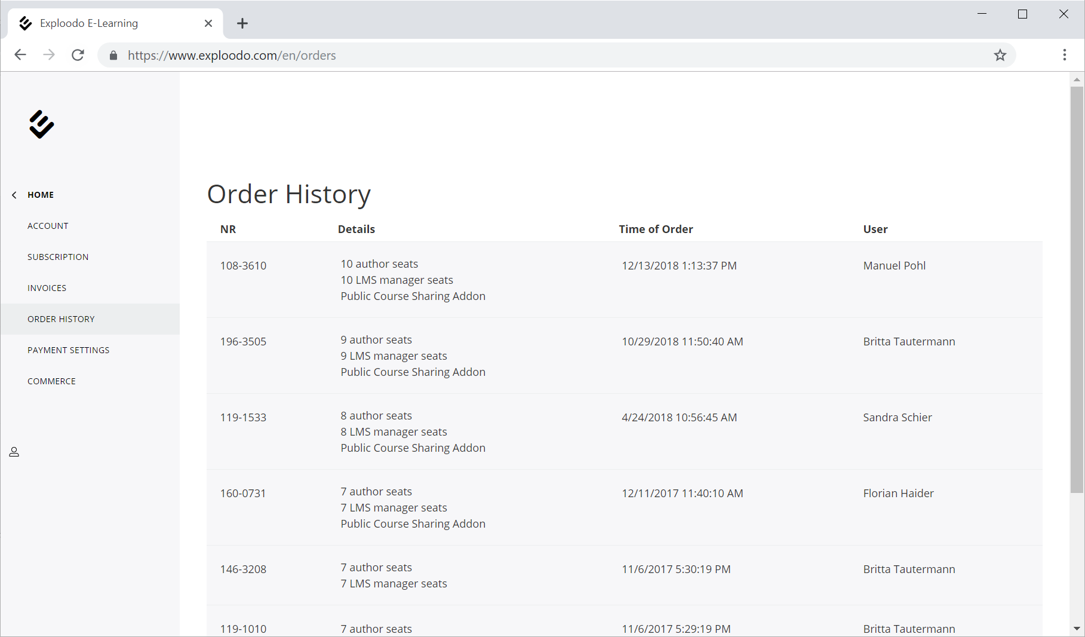Open the user profile icon in the sidebar
1085x637 pixels.
click(14, 452)
